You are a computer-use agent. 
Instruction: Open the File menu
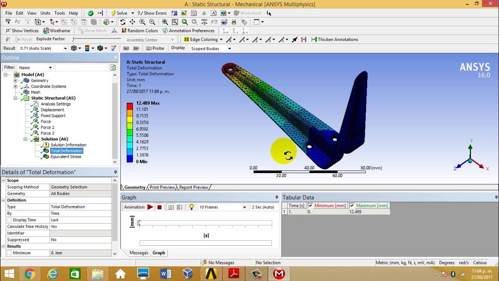pyautogui.click(x=9, y=13)
